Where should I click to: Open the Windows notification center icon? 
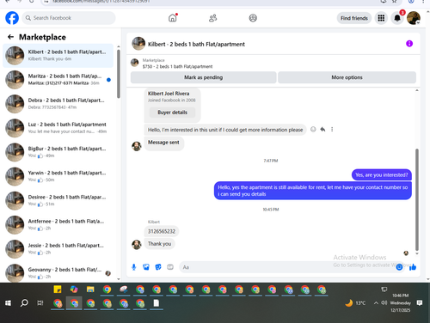[x=420, y=303]
